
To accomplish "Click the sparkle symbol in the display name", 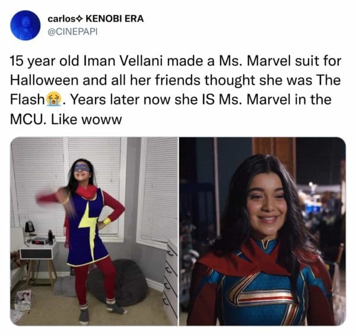I will 80,19.
